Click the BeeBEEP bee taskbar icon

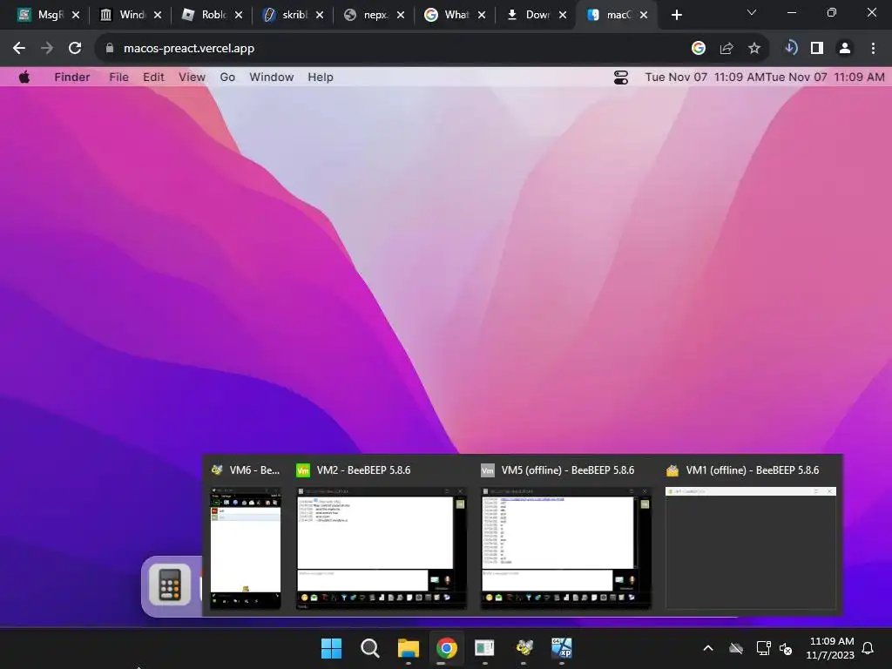click(524, 648)
